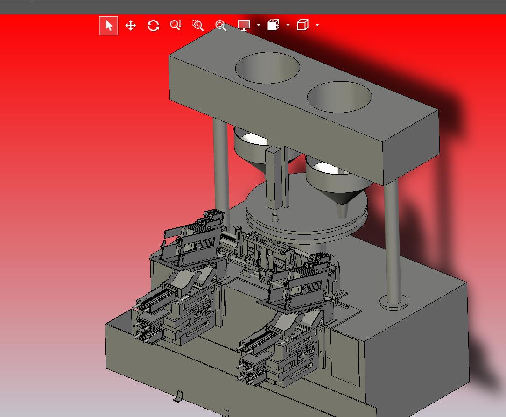Click the section view box icon
This screenshot has width=506, height=417.
coord(274,25)
